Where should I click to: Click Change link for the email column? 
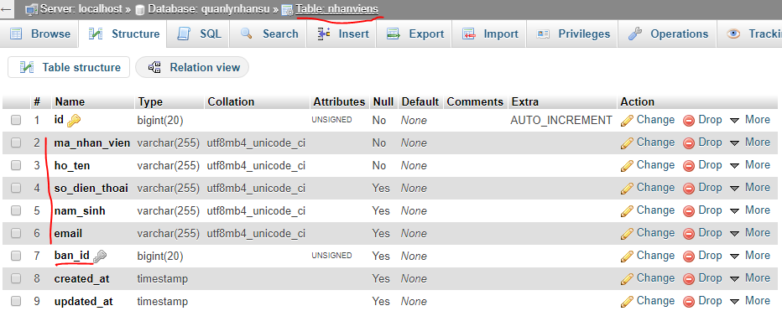(x=655, y=233)
